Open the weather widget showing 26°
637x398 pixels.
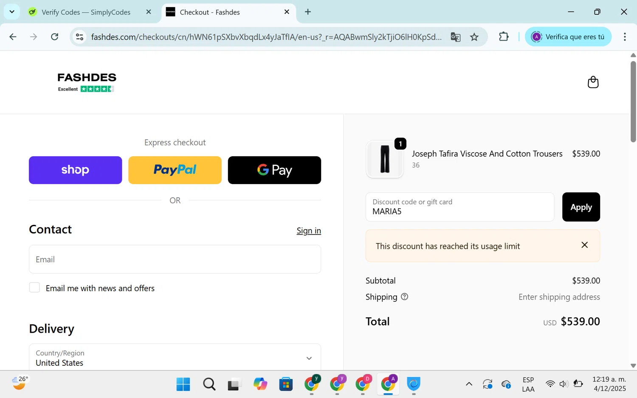point(20,383)
